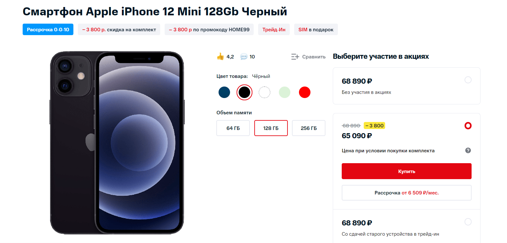Viewport: 507px width, 243px height.
Task: Select 64 ГБ memory option
Action: (x=233, y=128)
